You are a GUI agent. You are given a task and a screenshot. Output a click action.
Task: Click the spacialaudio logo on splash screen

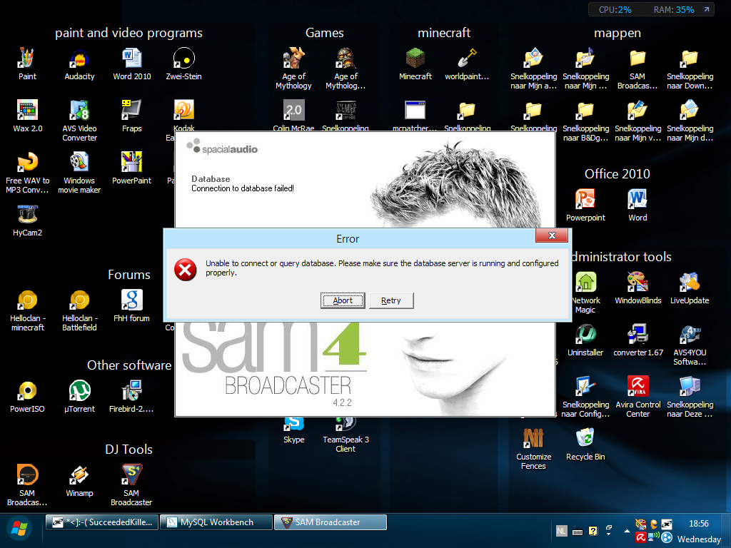pyautogui.click(x=222, y=147)
